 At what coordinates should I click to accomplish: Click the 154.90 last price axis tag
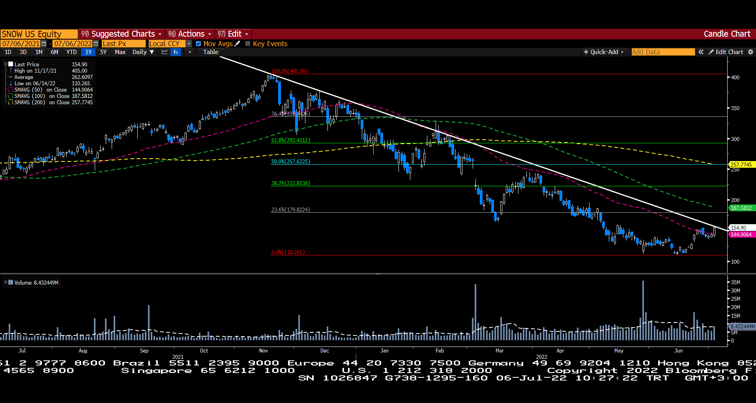pos(742,228)
